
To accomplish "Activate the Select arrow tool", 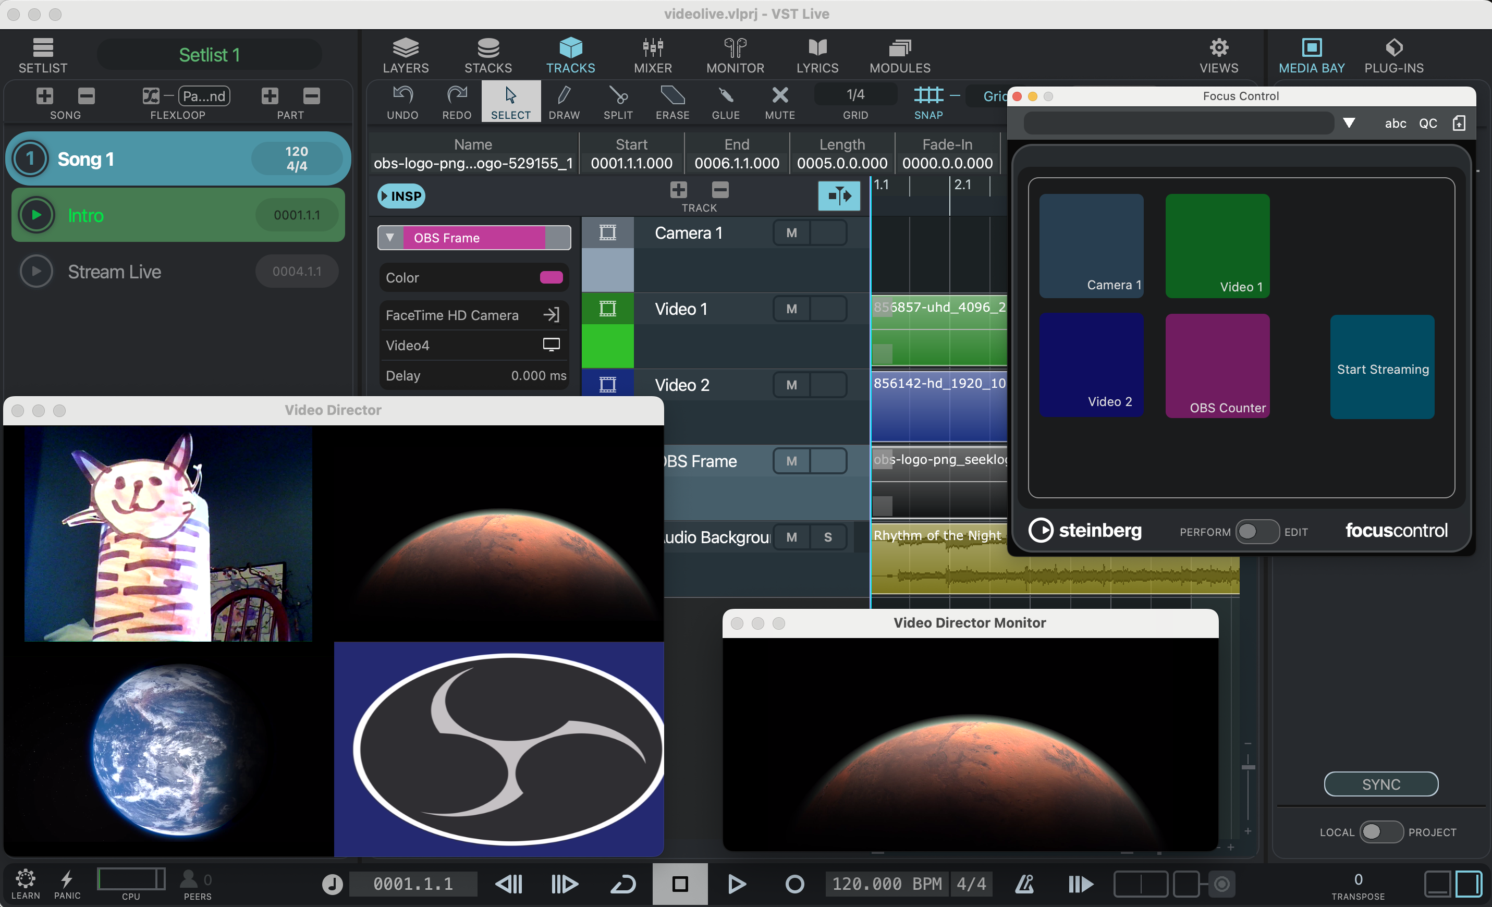I will click(510, 101).
